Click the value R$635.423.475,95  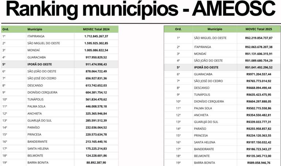coord(259,95)
